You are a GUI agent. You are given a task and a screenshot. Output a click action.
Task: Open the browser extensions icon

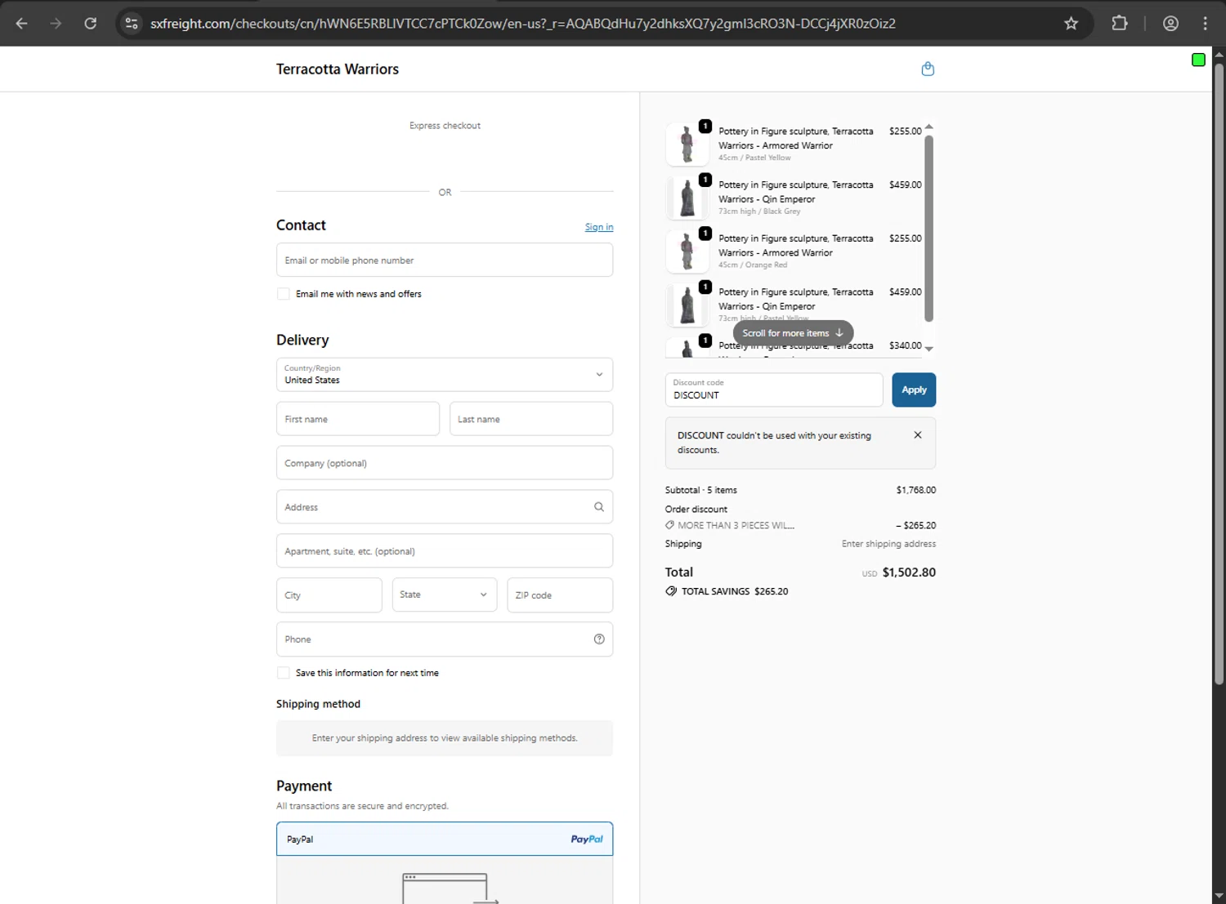pos(1120,24)
